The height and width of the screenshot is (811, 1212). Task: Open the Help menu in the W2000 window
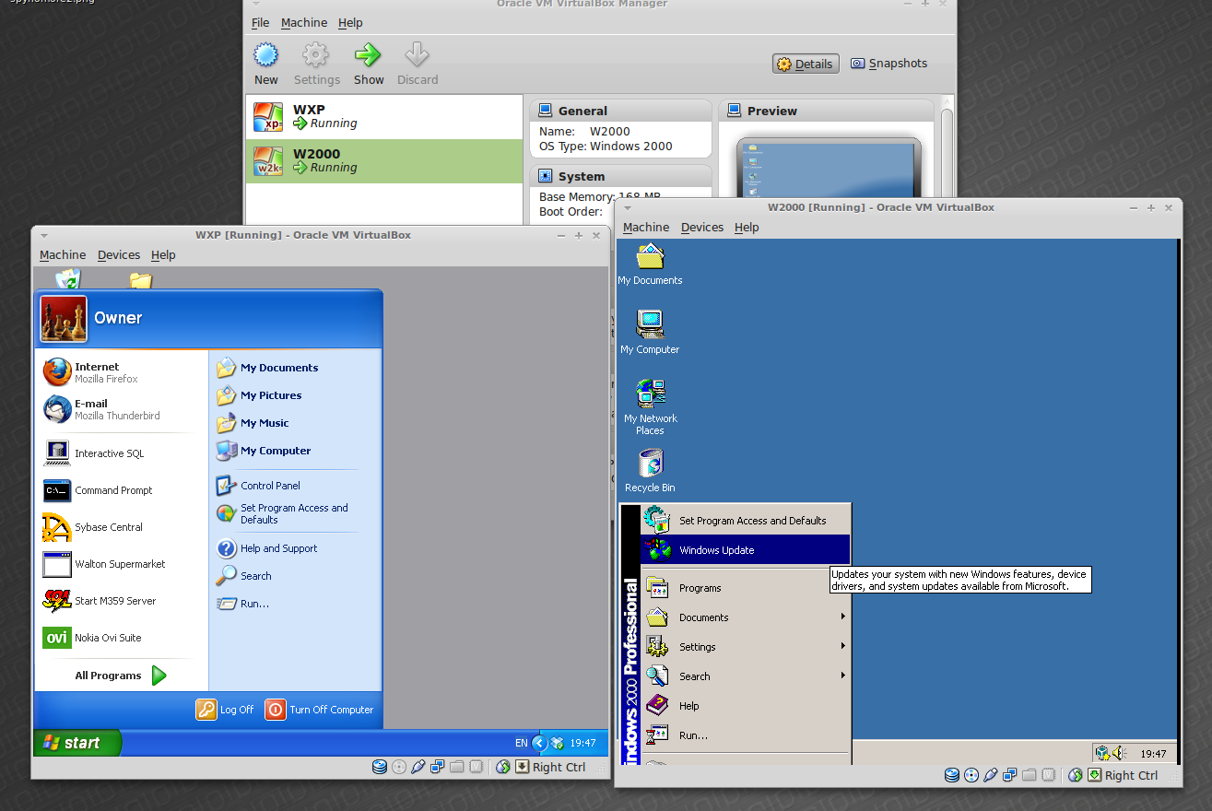pos(747,228)
